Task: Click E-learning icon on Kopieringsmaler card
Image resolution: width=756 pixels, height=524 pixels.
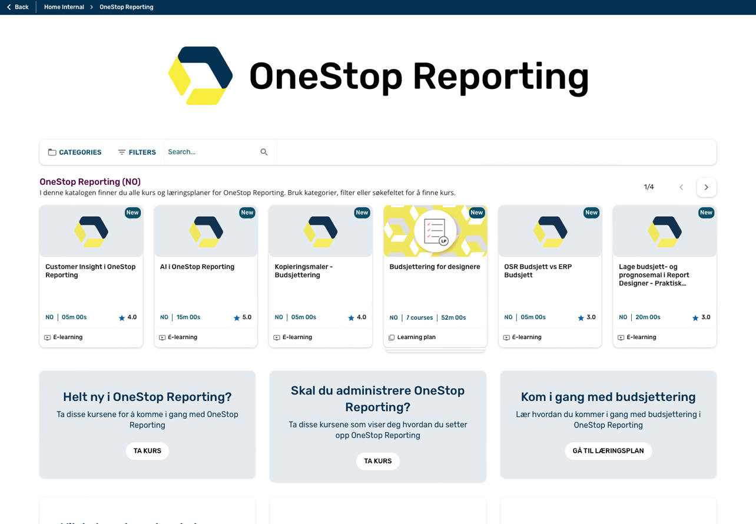Action: (x=277, y=337)
